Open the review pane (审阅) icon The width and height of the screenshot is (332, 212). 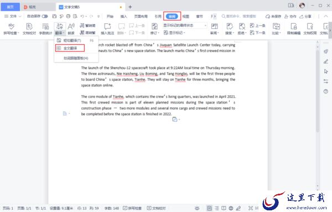pos(214,27)
